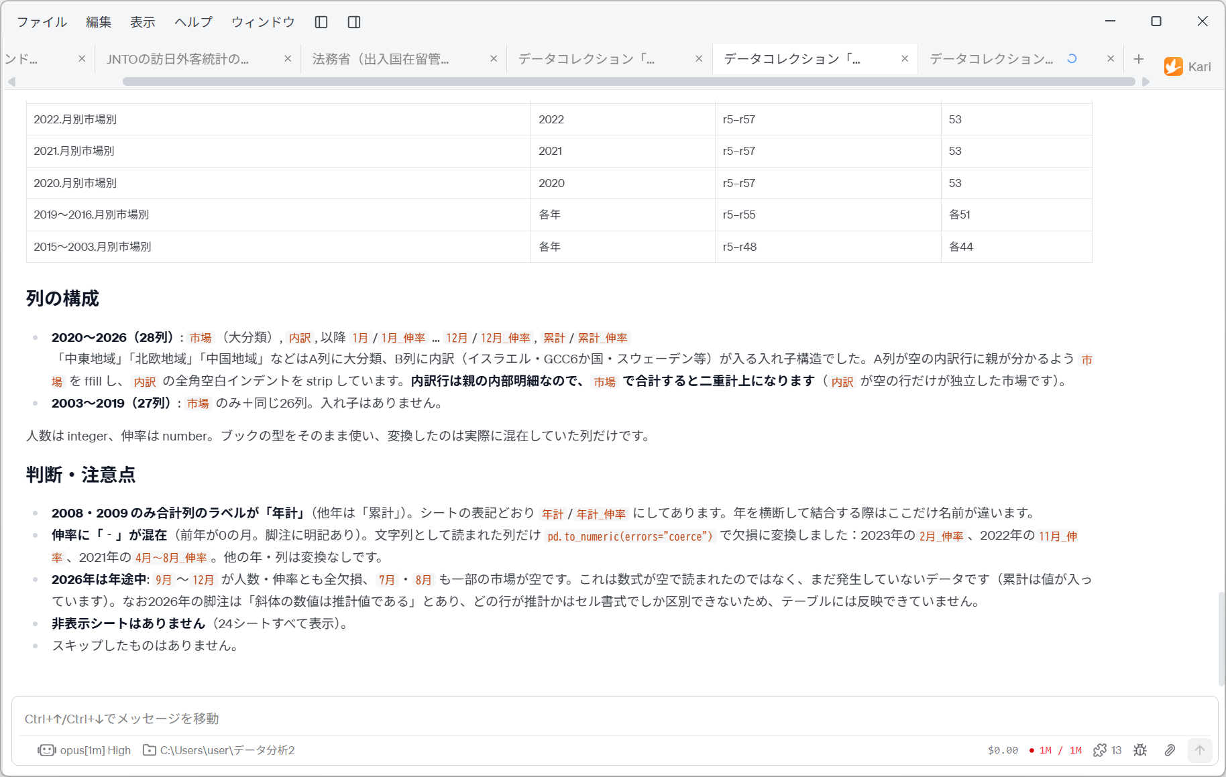Open the bug debug icon

[1140, 750]
